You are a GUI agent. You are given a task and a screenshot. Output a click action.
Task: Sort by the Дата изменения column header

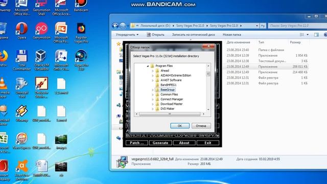coord(238,42)
